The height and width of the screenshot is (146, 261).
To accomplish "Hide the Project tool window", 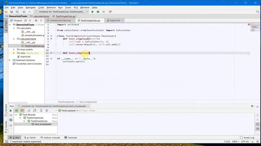I will click(x=42, y=20).
